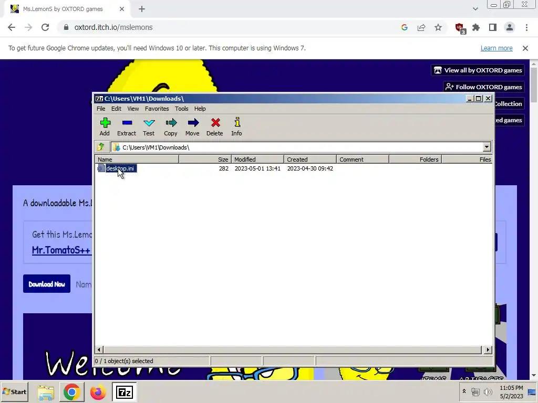
Task: Click the Extract toolbar icon
Action: point(127,127)
